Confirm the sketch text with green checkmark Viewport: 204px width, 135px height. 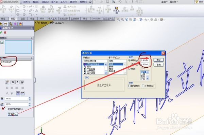(x=1, y=32)
